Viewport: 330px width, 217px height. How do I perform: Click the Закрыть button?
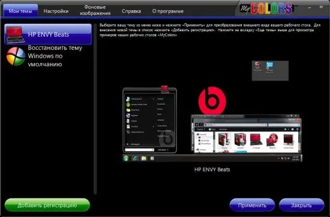point(301,205)
